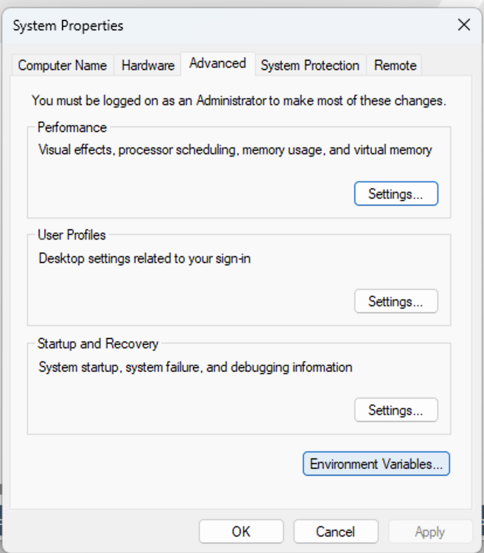Open Environment Variables dialog
Screen dimensions: 484x553
[x=376, y=464]
